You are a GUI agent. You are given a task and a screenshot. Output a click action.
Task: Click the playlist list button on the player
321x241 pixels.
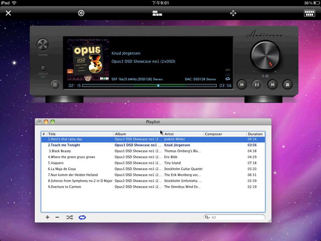click(x=55, y=84)
